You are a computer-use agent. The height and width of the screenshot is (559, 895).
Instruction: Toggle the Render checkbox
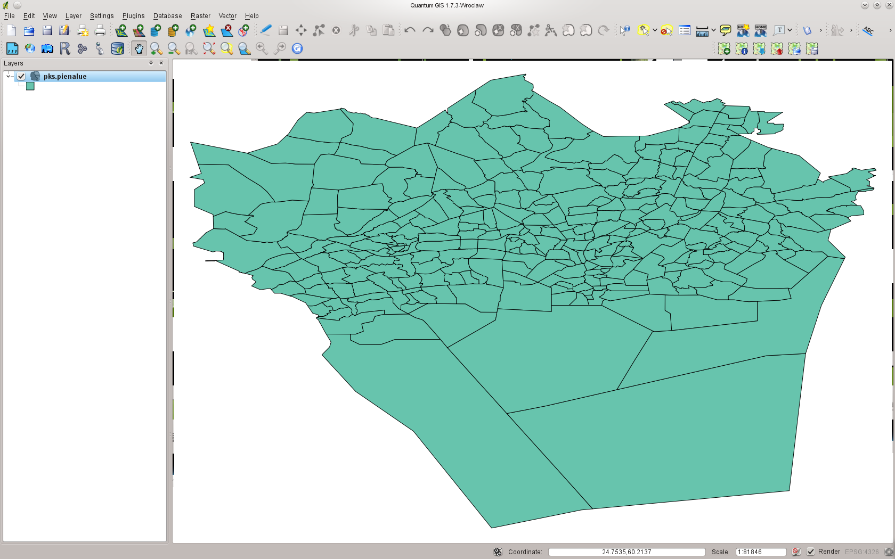tap(810, 552)
